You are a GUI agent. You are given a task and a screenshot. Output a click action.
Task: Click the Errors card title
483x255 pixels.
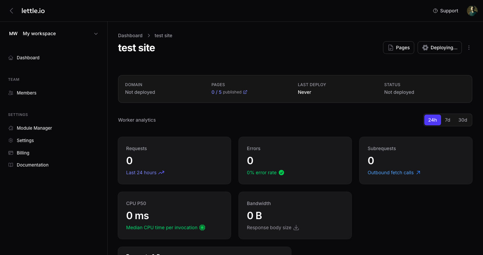(254, 148)
